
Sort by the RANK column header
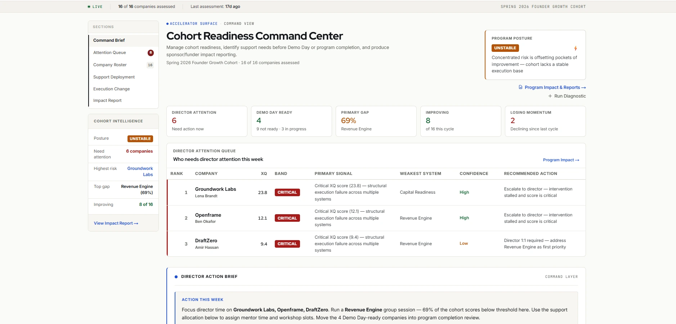(x=176, y=174)
